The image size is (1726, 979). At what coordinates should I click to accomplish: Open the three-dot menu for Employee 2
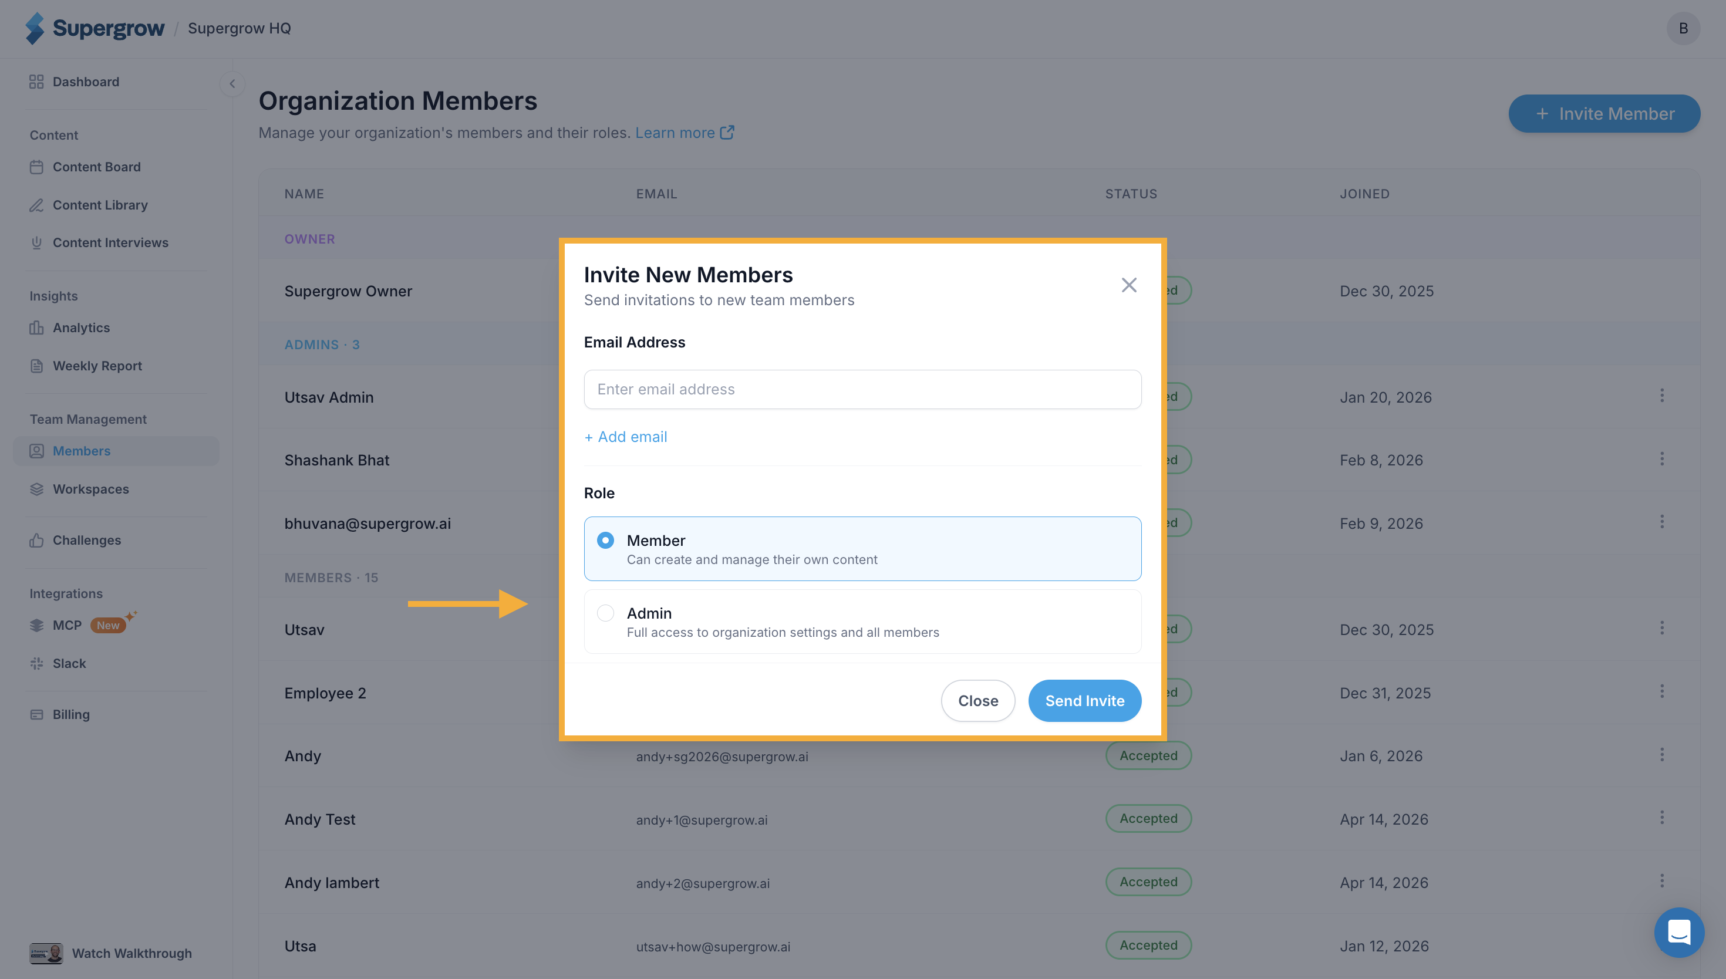(1662, 691)
